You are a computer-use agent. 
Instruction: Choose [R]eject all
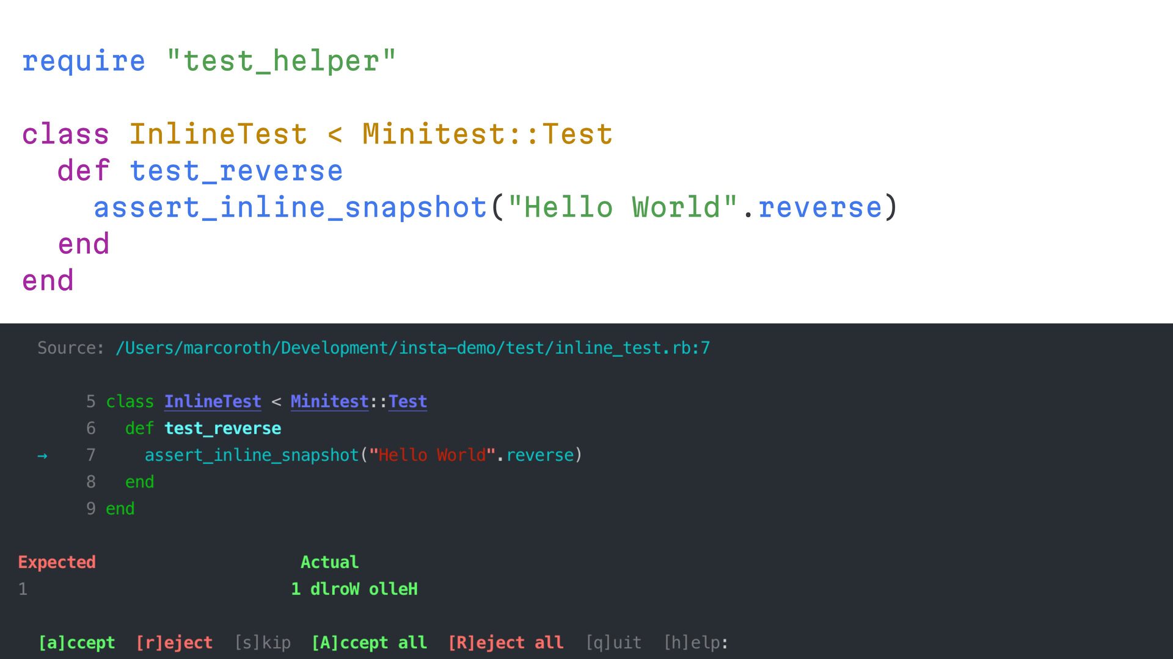coord(506,643)
